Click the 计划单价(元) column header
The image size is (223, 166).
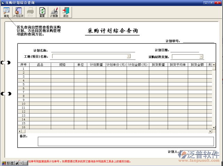pos(116,65)
